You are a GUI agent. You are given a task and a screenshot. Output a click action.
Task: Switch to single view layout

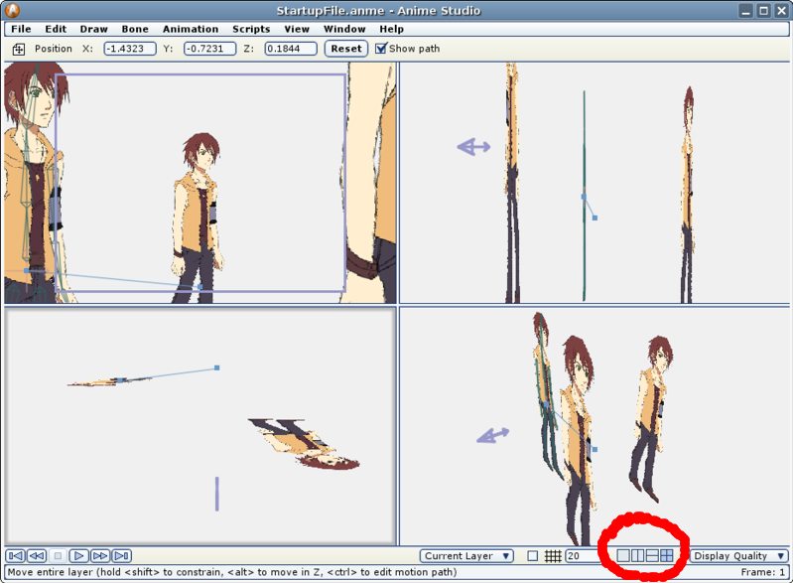[x=623, y=555]
